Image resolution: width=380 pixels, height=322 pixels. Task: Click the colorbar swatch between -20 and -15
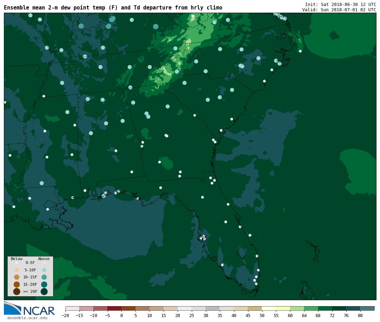[x=72, y=309]
